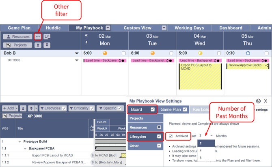Viewport: 272px width, 167px height.
Task: Click the yellow Export PCB Layout task block
Action: click(200, 76)
